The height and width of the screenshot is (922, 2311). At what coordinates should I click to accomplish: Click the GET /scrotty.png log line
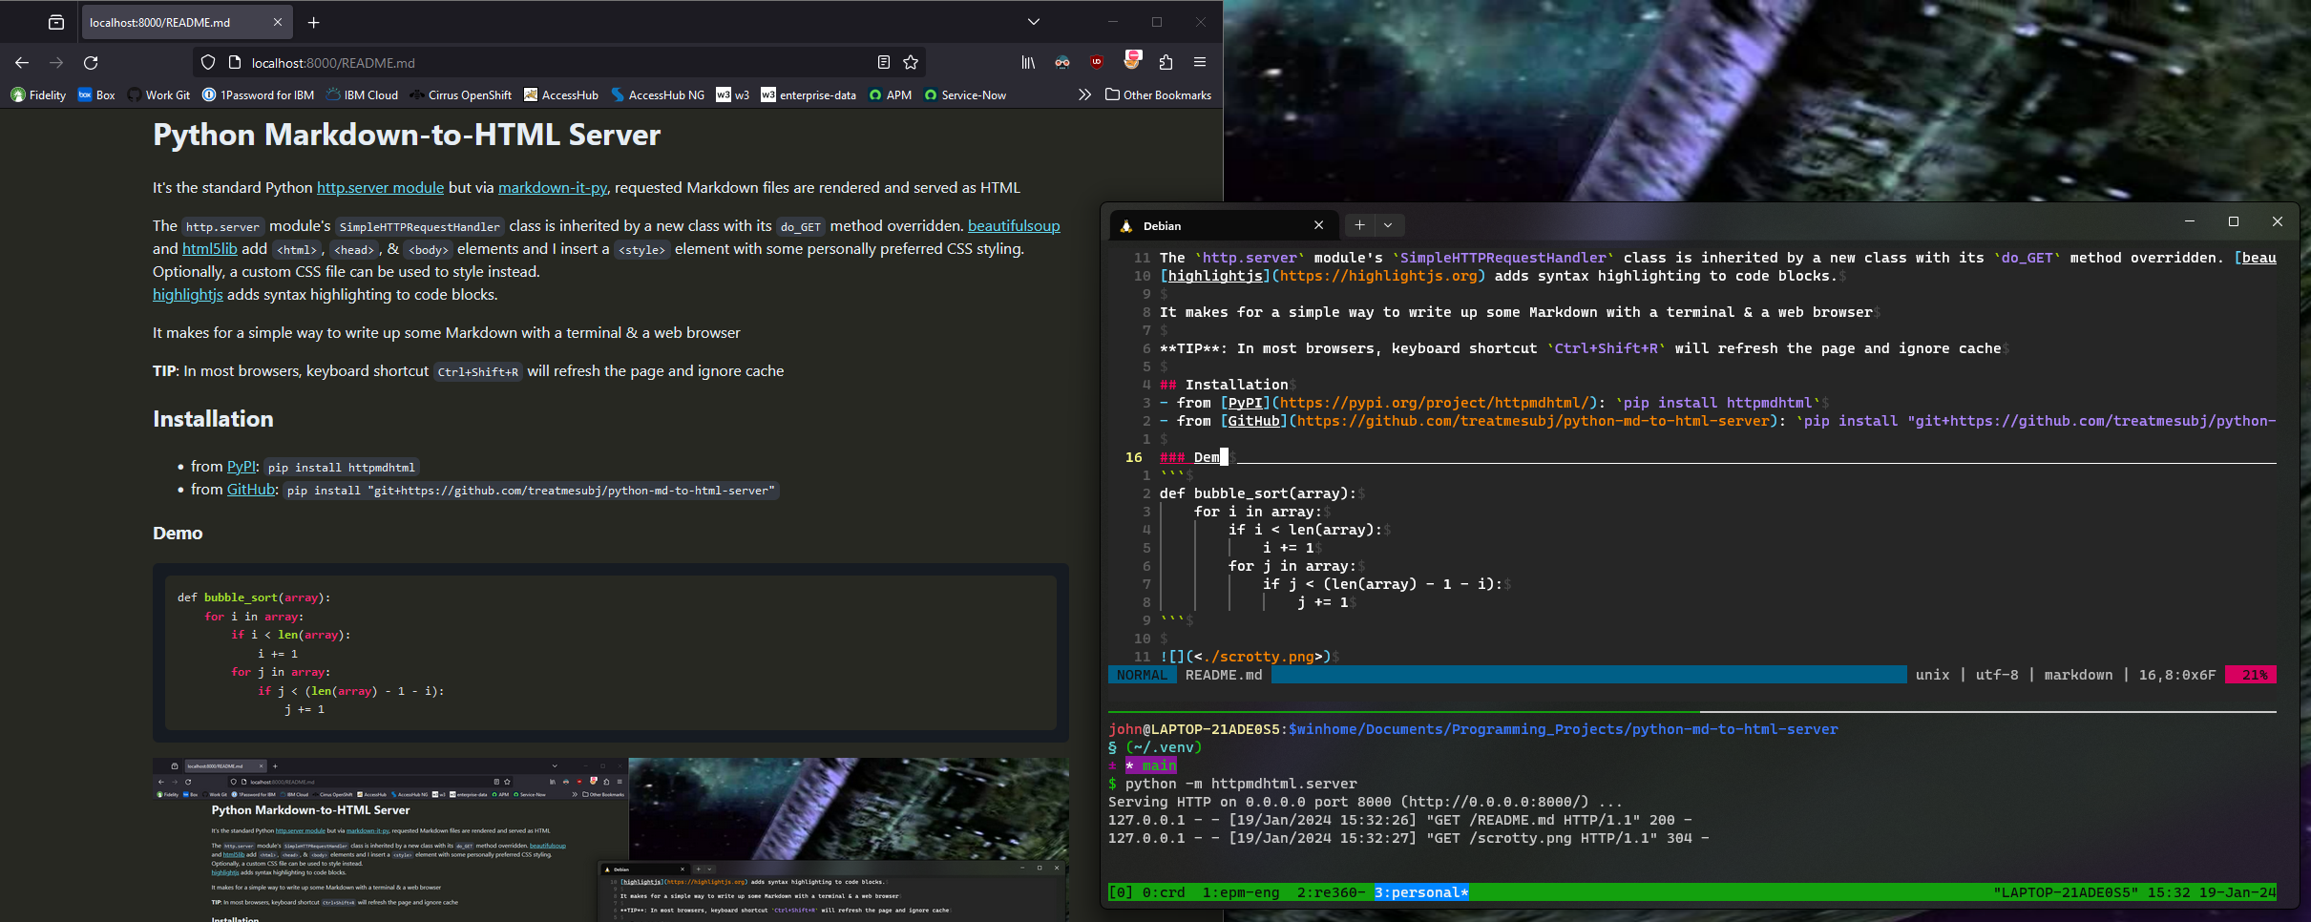tap(1409, 838)
